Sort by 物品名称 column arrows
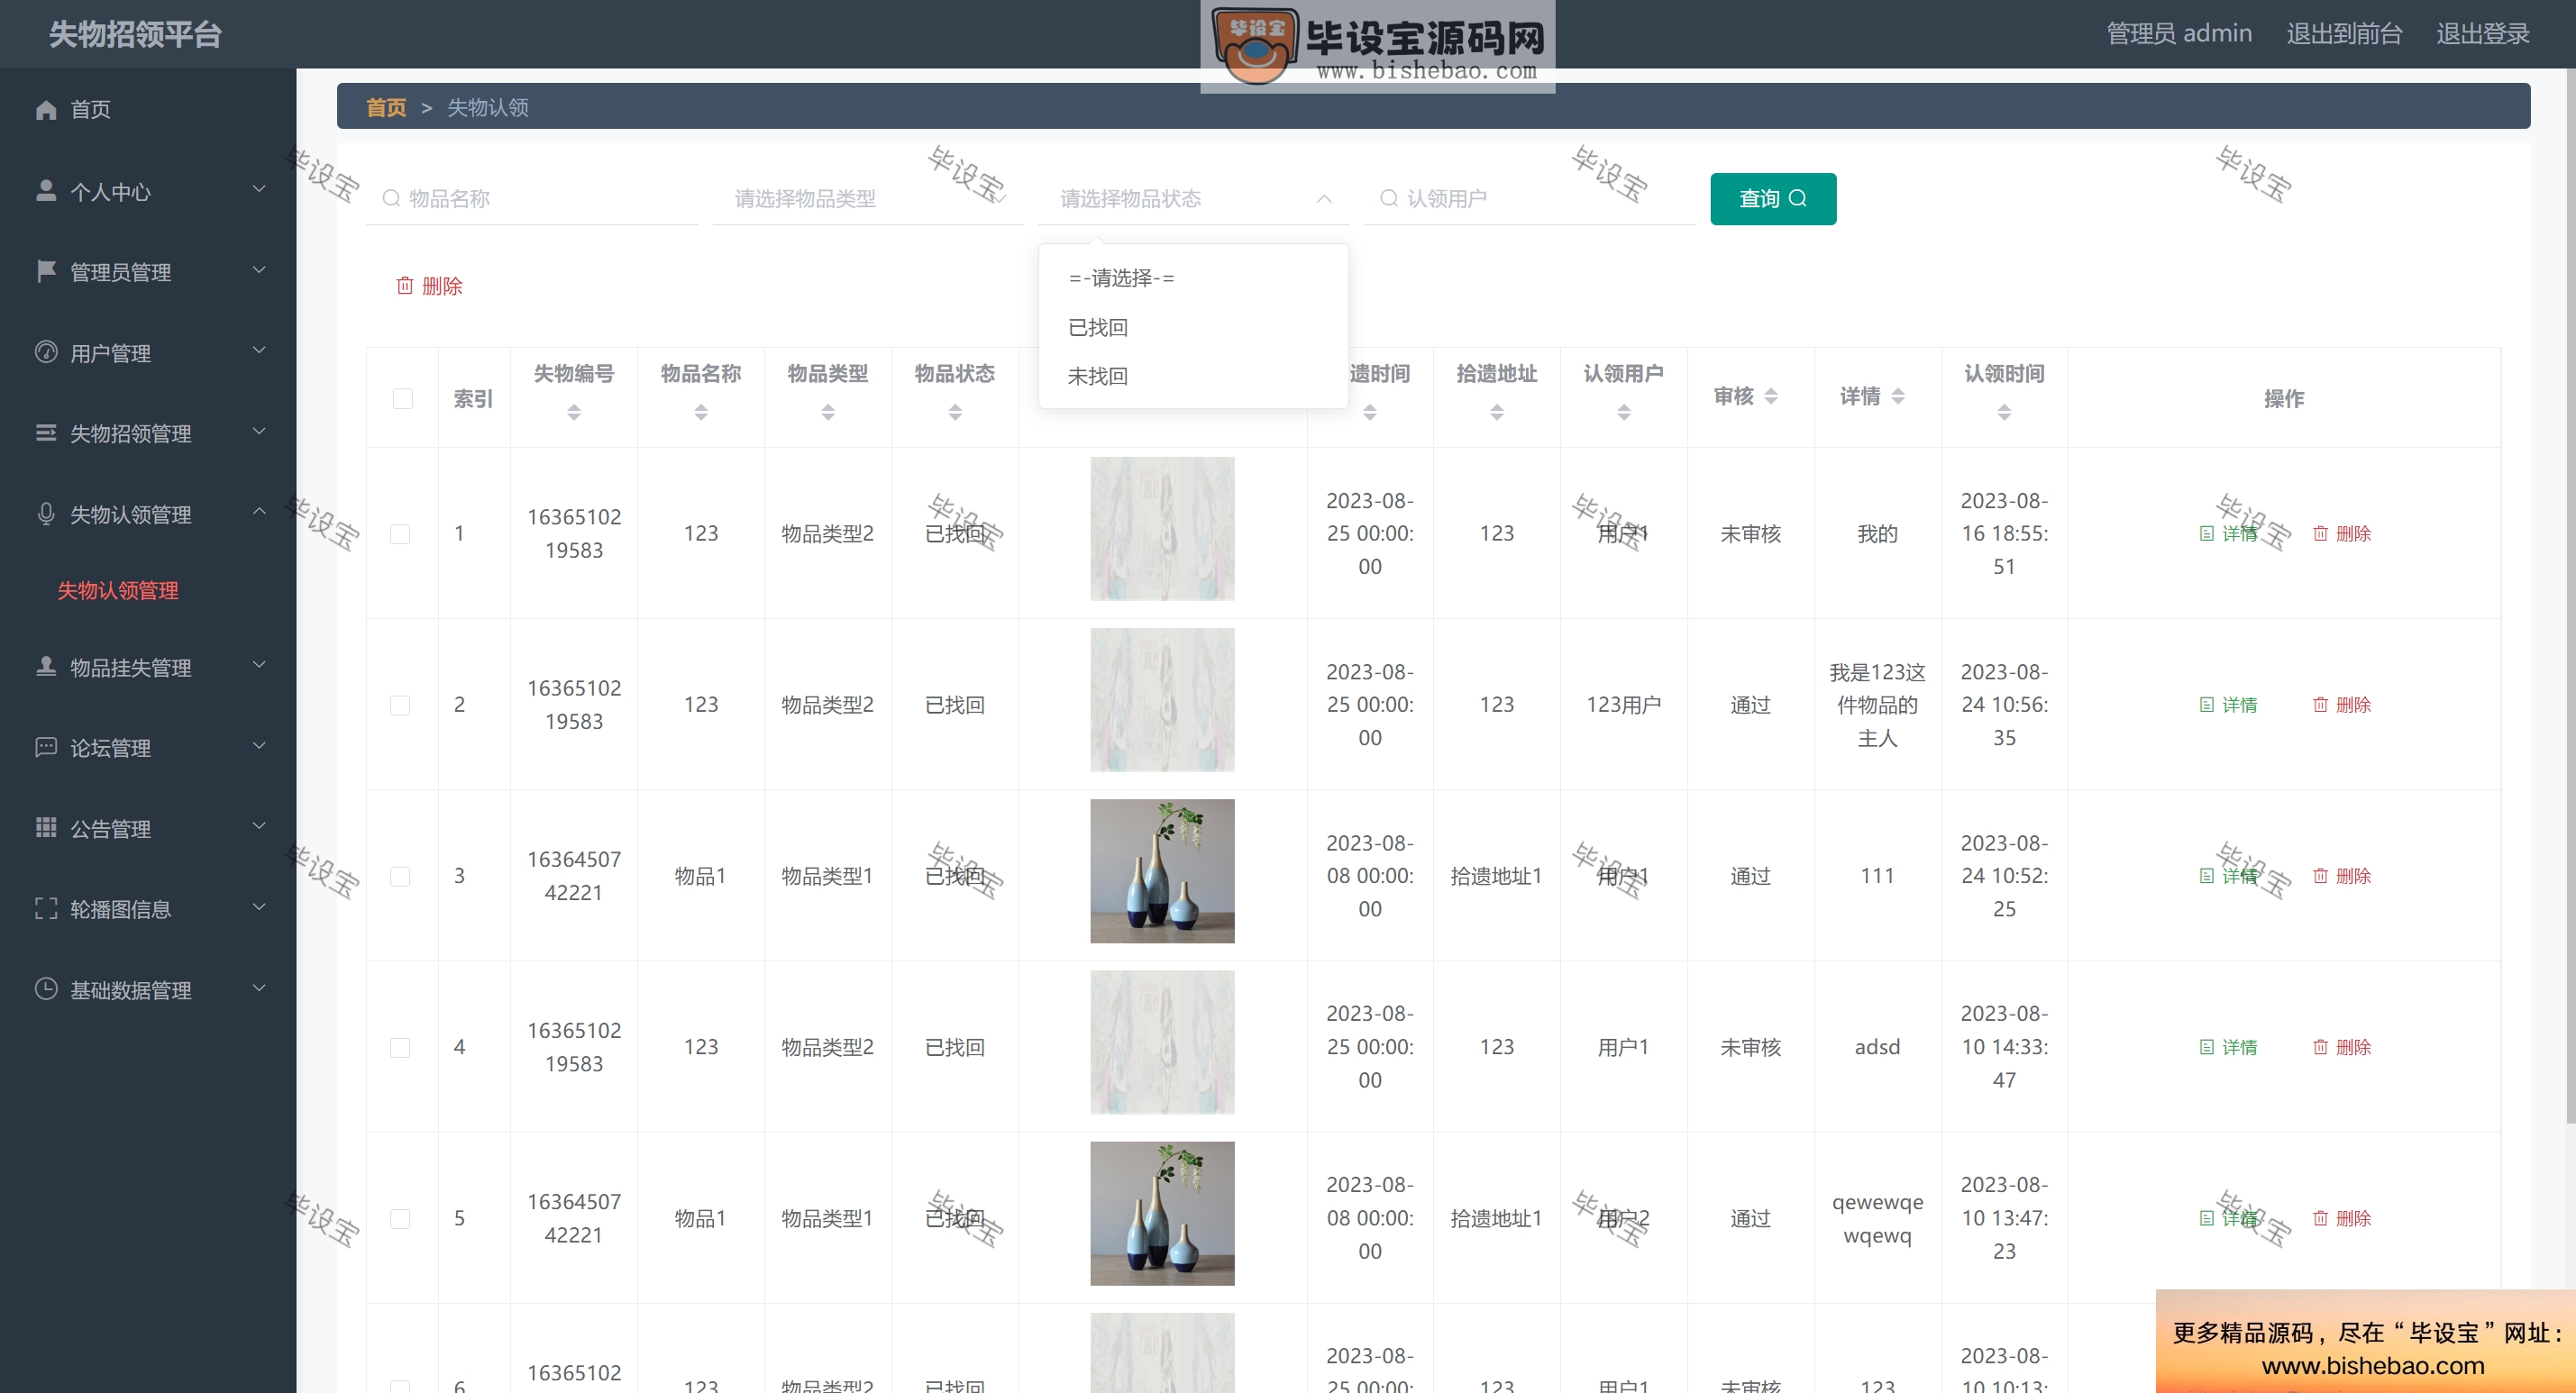This screenshot has width=2576, height=1393. pyautogui.click(x=701, y=412)
